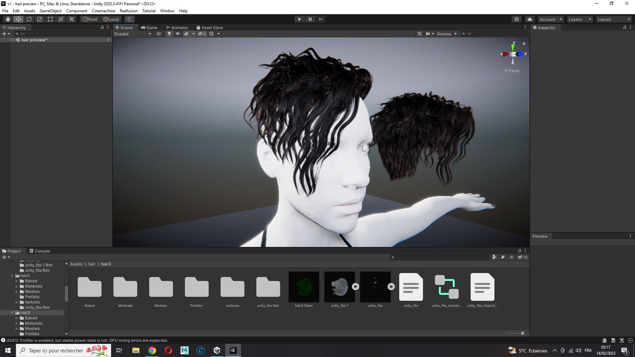Open the Shaded draw mode dropdown

tap(133, 34)
